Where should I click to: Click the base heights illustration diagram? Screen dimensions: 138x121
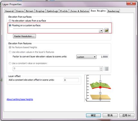point(97,88)
